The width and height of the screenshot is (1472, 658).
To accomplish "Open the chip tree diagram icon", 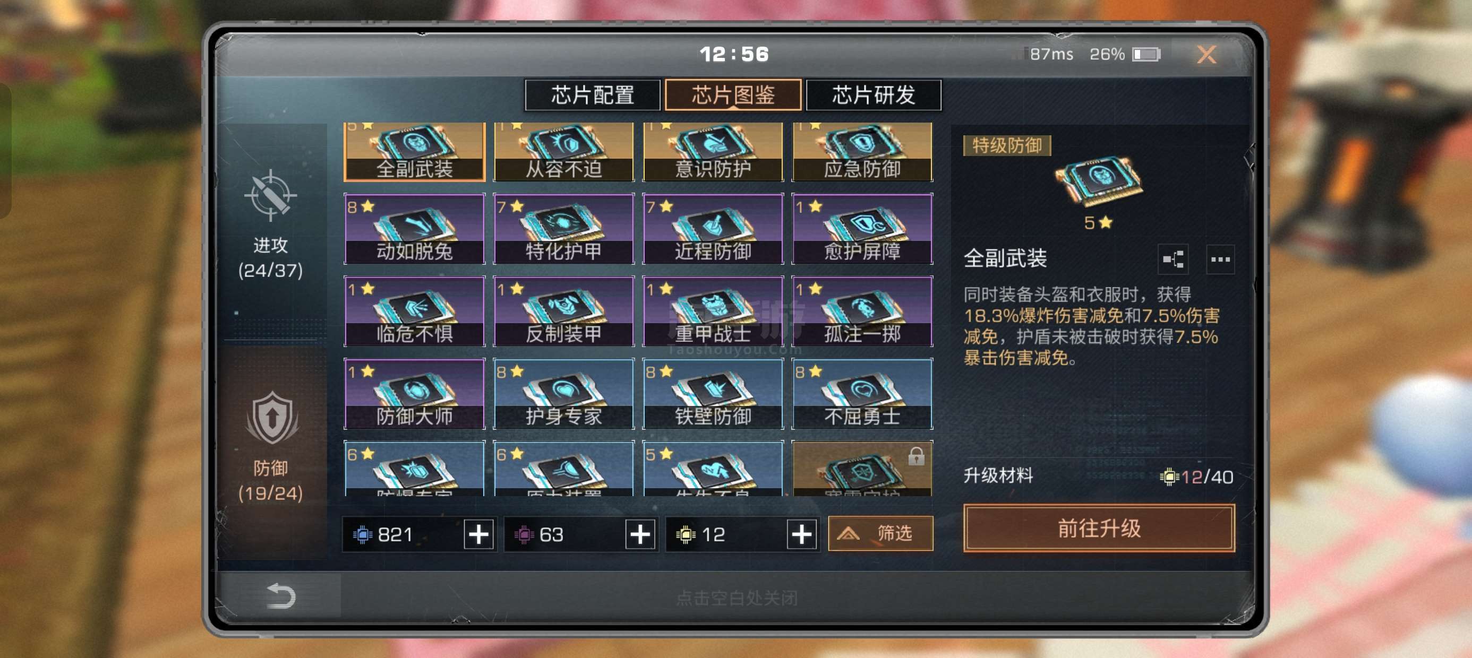I will pyautogui.click(x=1173, y=260).
